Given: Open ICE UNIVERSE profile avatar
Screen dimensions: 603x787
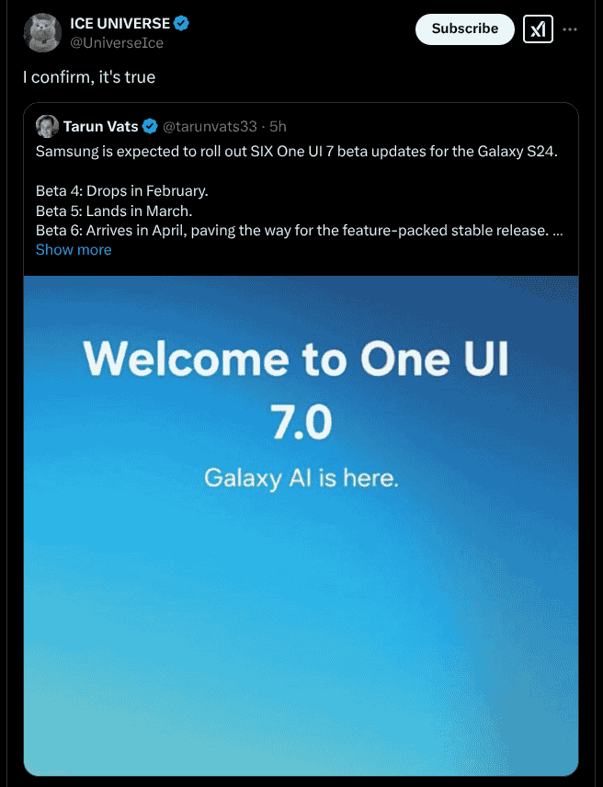Looking at the screenshot, I should click(42, 32).
